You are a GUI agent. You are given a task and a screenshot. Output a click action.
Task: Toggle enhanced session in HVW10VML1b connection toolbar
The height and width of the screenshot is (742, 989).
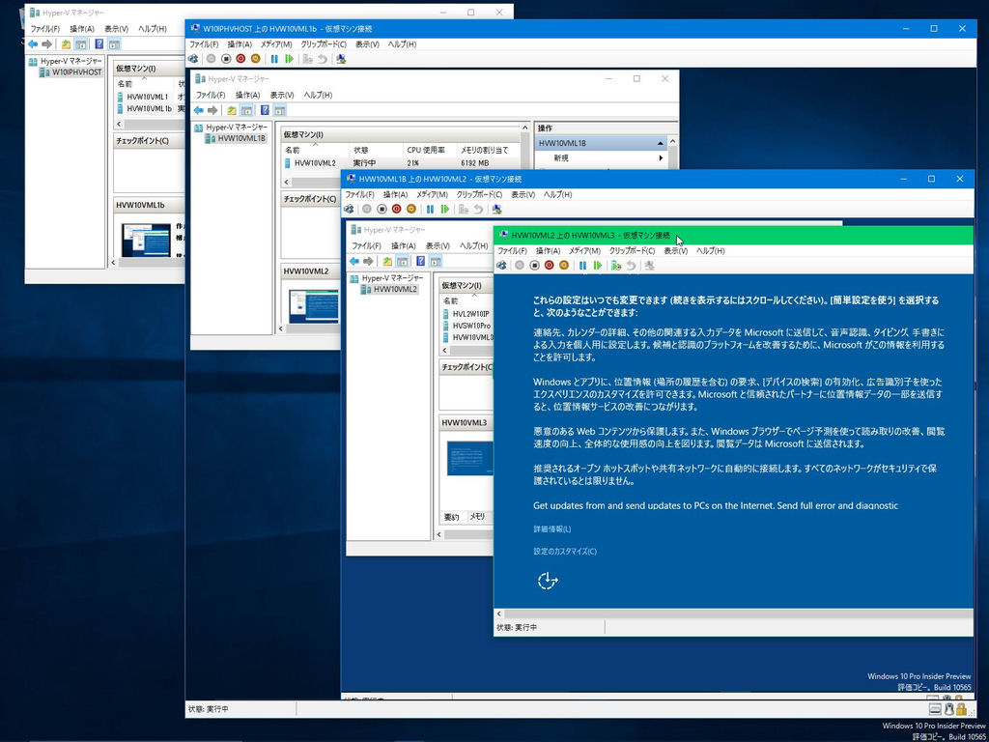click(x=341, y=59)
